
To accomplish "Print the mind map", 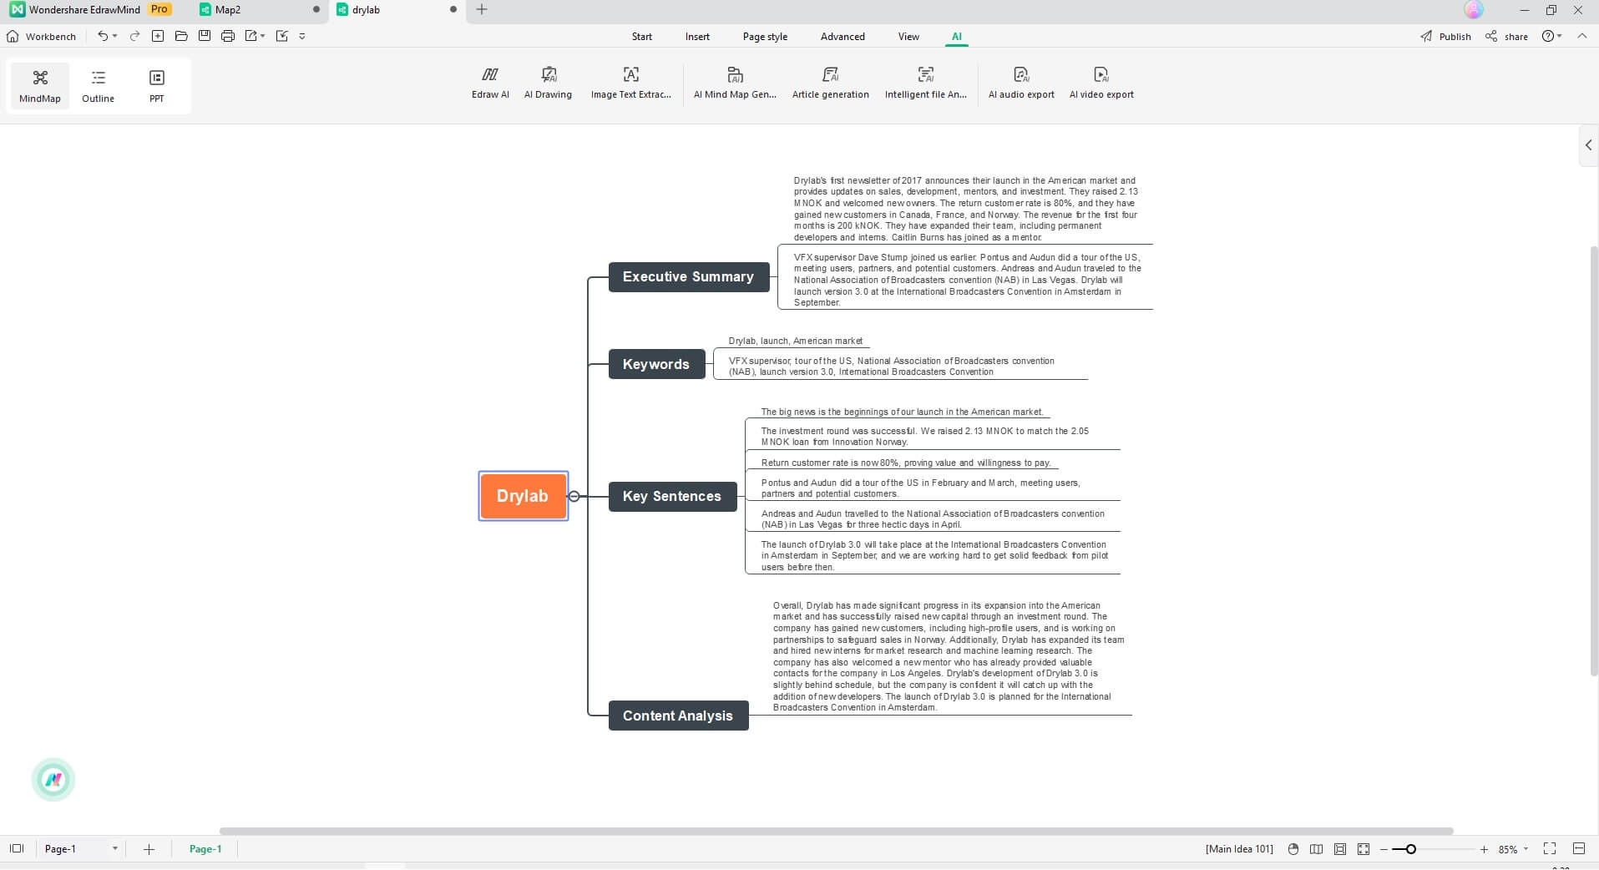I will (x=228, y=36).
